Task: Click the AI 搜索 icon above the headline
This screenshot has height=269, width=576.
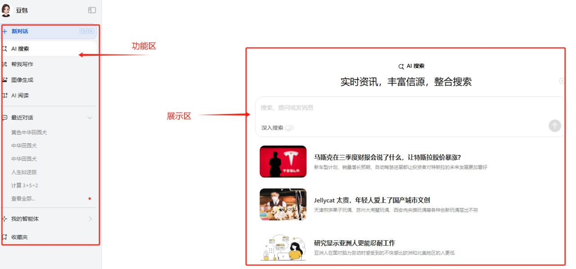Action: (x=401, y=66)
